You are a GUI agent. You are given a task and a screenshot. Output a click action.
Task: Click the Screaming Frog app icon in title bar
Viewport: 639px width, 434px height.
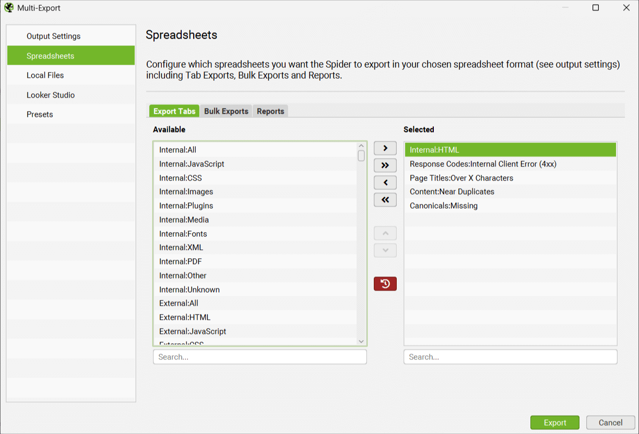pos(9,8)
